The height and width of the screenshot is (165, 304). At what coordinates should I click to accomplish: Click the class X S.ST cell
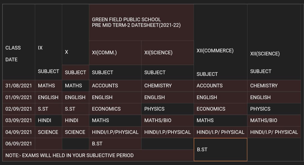coord(75,109)
